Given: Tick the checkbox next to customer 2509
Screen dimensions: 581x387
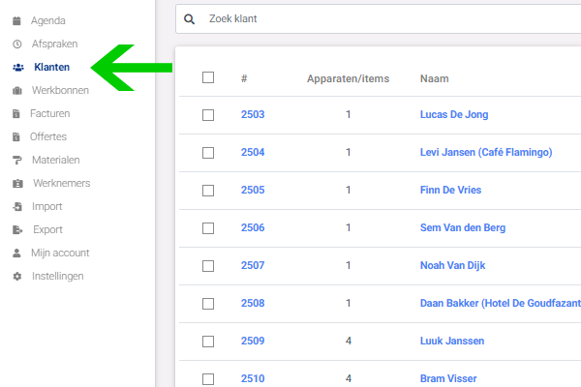Looking at the screenshot, I should coord(208,341).
